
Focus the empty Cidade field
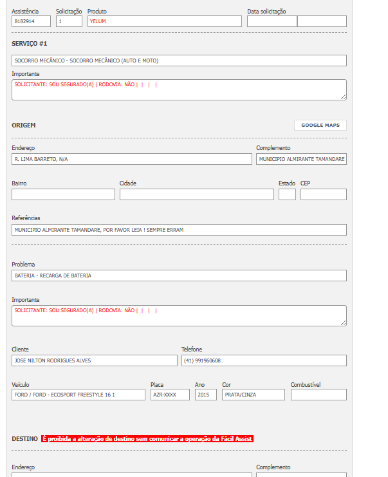coord(197,194)
